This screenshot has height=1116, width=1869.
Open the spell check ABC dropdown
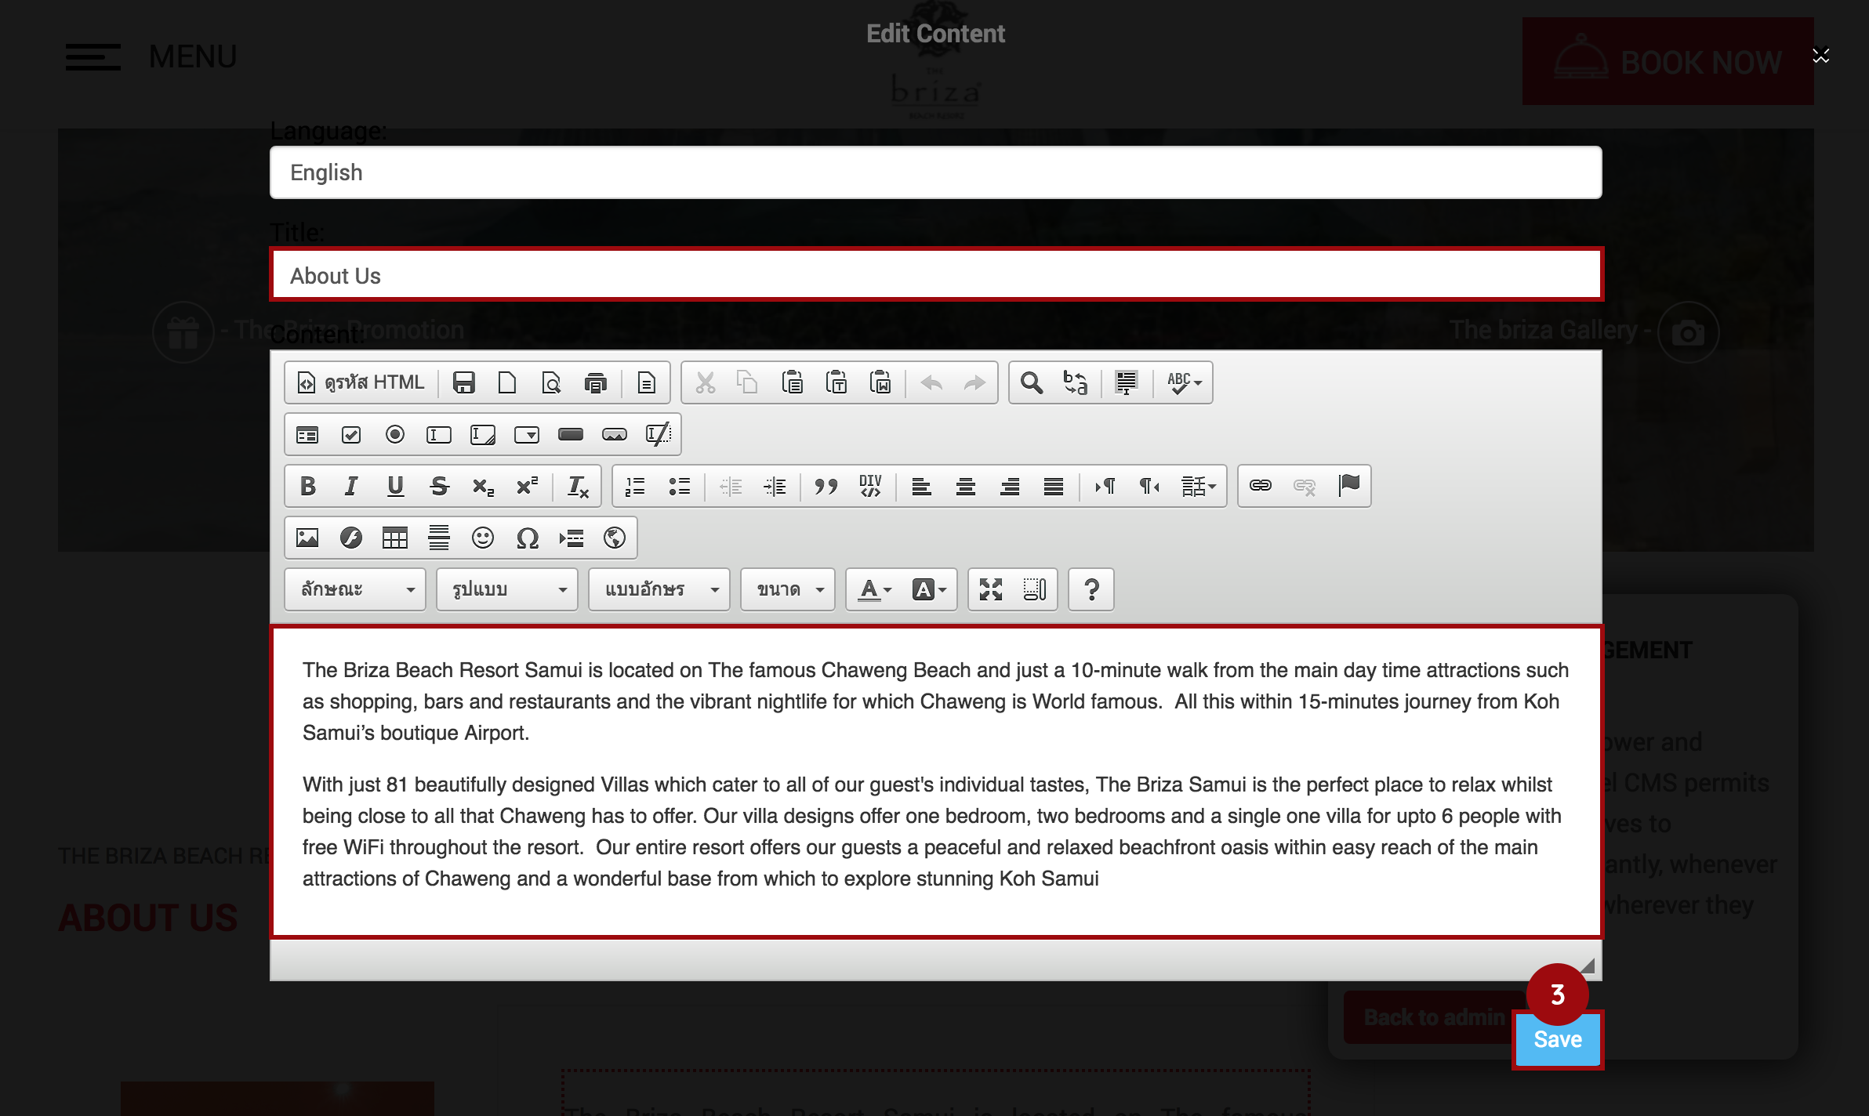[x=1184, y=382]
